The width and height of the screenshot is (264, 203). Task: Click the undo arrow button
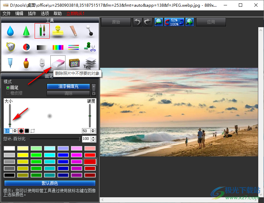138,22
